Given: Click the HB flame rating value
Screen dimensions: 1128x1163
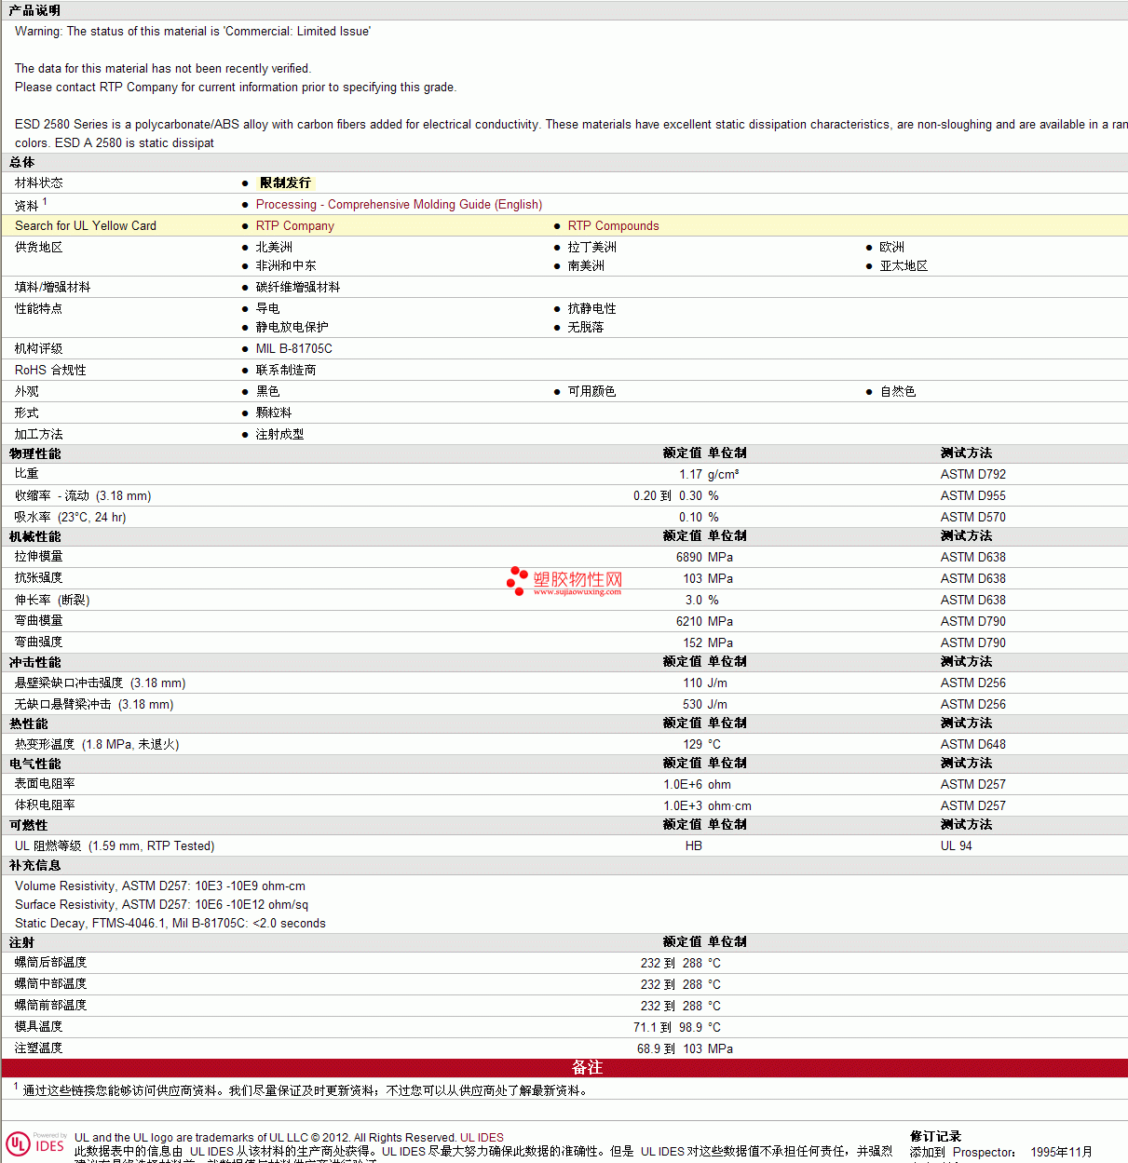Looking at the screenshot, I should click(x=694, y=846).
